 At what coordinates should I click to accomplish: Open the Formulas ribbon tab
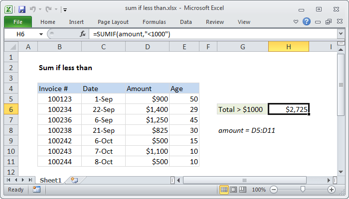click(x=154, y=22)
